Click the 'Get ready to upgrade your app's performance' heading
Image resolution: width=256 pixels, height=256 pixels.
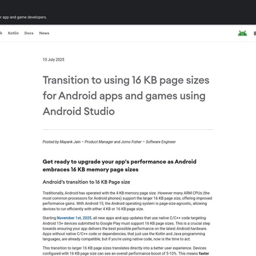120,165
